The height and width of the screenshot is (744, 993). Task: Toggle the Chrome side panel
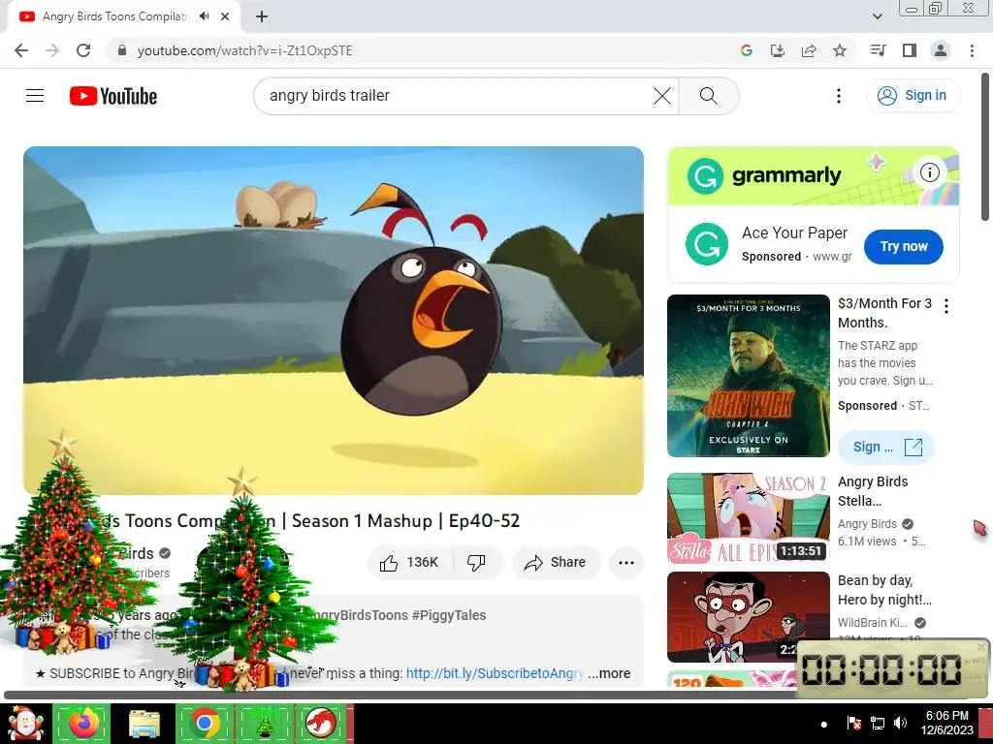point(910,50)
